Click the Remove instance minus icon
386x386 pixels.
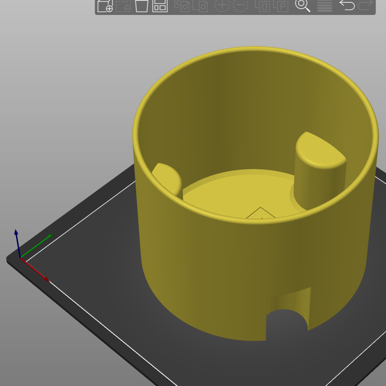240,5
